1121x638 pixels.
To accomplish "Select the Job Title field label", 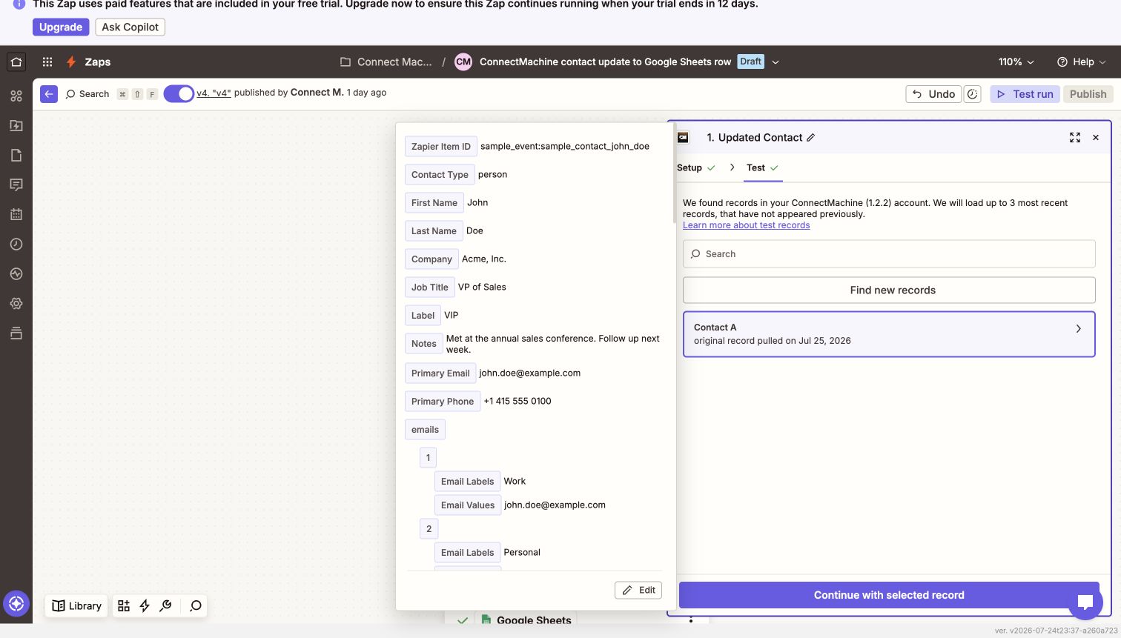I will coord(430,288).
